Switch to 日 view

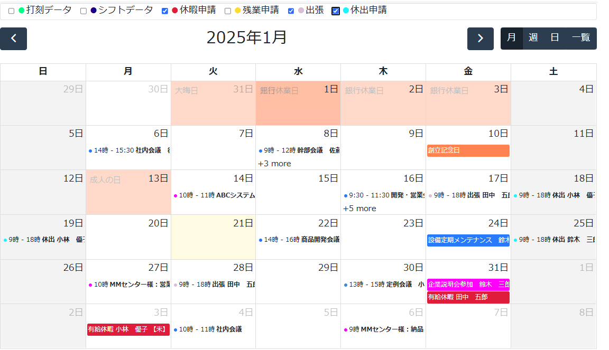[x=555, y=38]
